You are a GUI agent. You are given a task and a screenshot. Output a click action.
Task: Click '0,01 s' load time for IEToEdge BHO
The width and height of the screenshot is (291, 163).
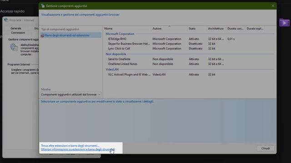click(x=231, y=39)
